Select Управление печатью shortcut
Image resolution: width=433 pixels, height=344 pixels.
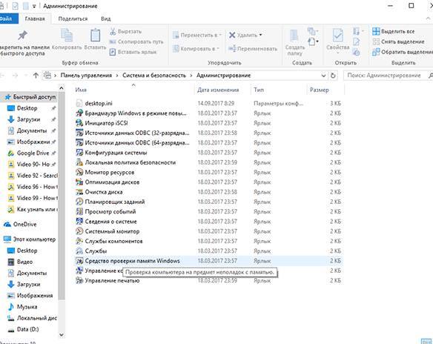[x=108, y=280]
